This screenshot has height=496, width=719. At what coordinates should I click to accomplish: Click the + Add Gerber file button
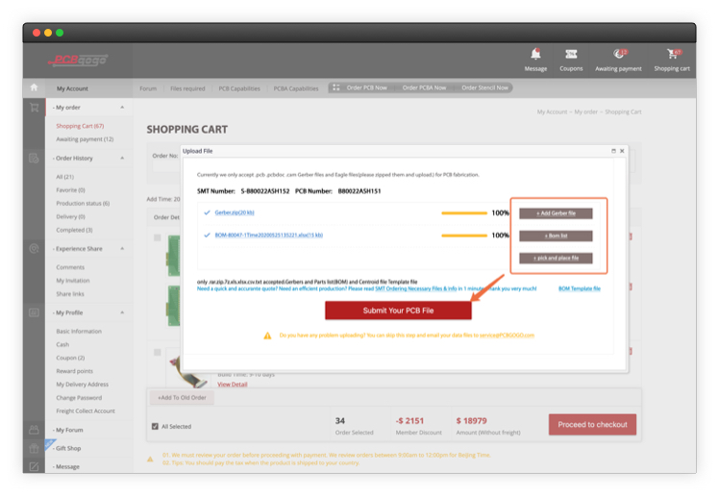click(x=556, y=213)
